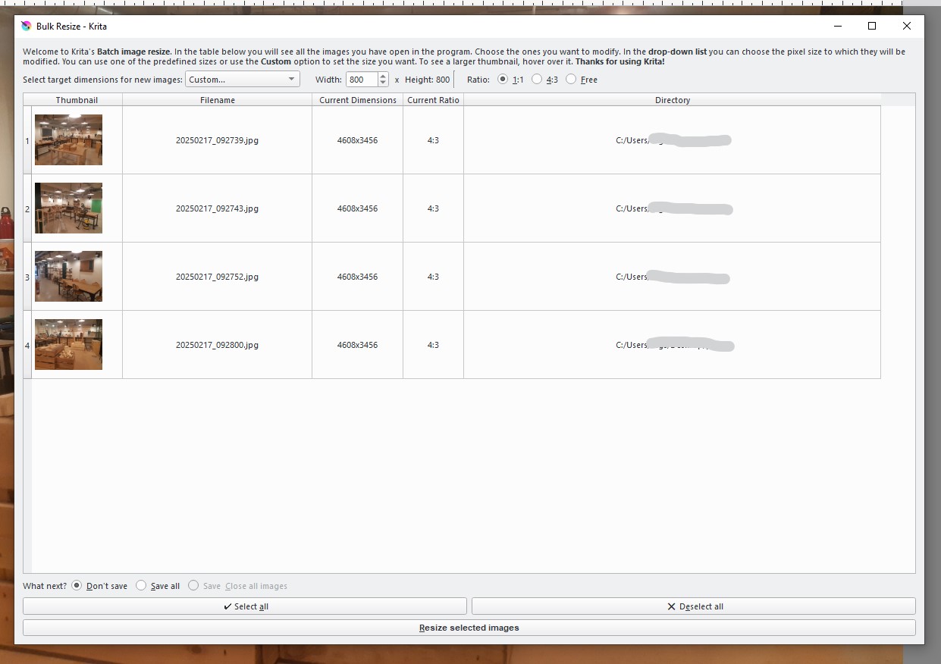Screen dimensions: 941x664
Task: Click filename 20250217_092739.jpg
Action: (217, 140)
